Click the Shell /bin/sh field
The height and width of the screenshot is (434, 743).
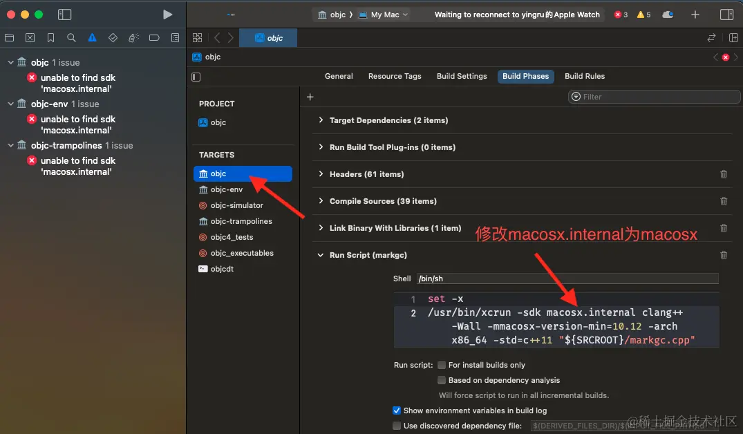(x=567, y=279)
